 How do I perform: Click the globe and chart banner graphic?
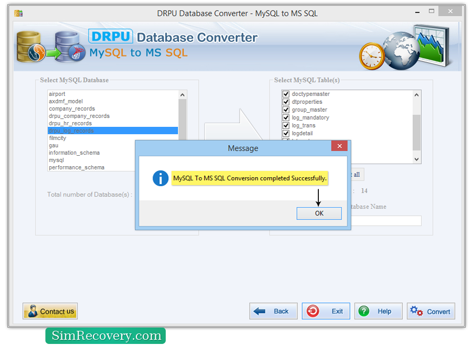(404, 48)
